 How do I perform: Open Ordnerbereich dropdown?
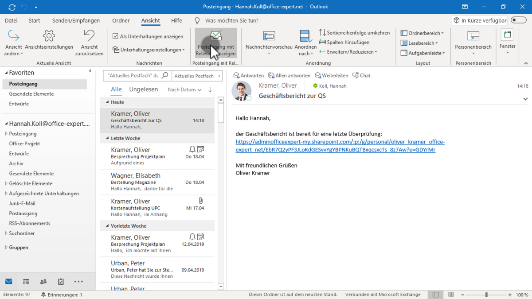[x=422, y=33]
